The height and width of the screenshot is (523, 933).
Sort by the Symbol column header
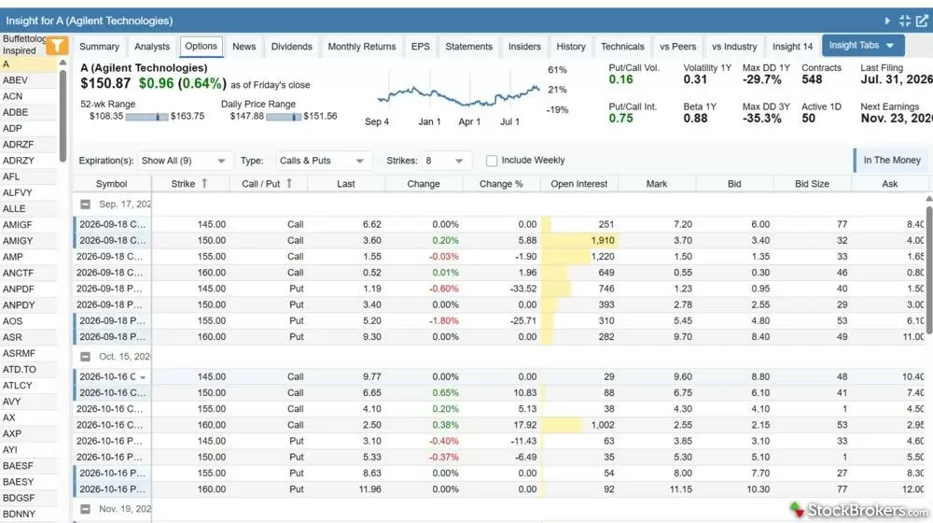112,184
